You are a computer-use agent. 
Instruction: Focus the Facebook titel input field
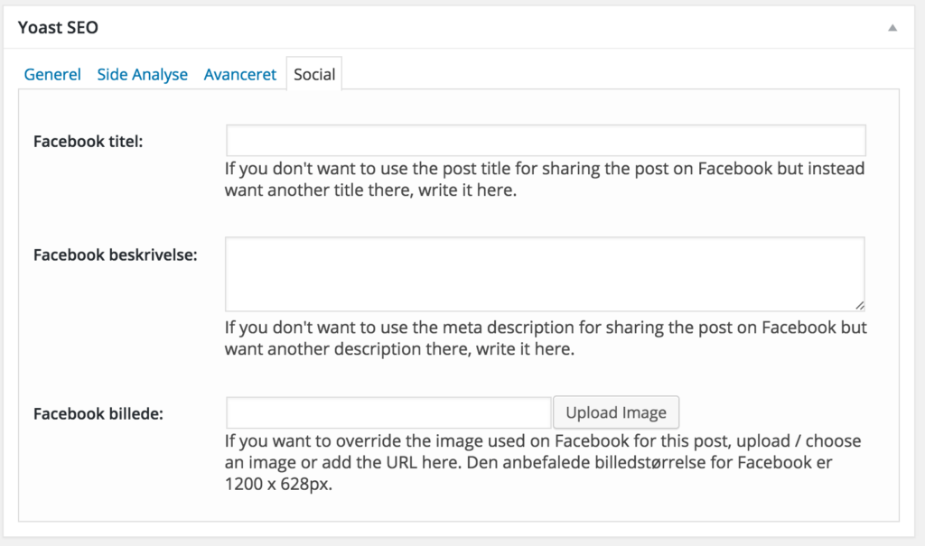546,140
